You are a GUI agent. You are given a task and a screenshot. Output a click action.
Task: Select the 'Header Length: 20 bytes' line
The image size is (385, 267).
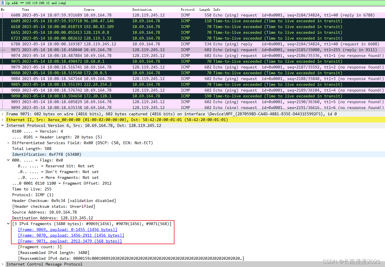tap(57, 137)
